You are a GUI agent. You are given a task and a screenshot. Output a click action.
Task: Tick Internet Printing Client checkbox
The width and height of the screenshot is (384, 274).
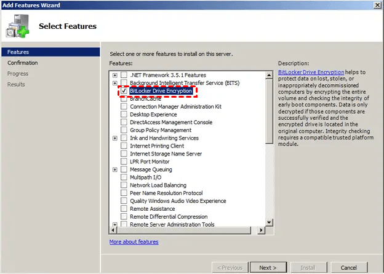tap(124, 146)
